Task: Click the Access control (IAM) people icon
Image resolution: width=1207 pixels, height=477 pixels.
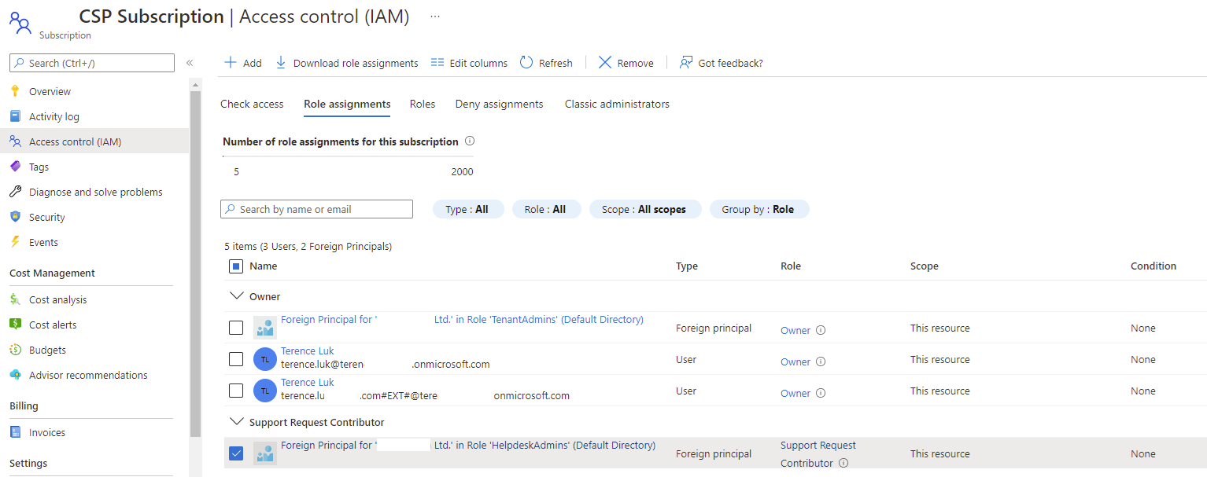Action: pyautogui.click(x=15, y=141)
